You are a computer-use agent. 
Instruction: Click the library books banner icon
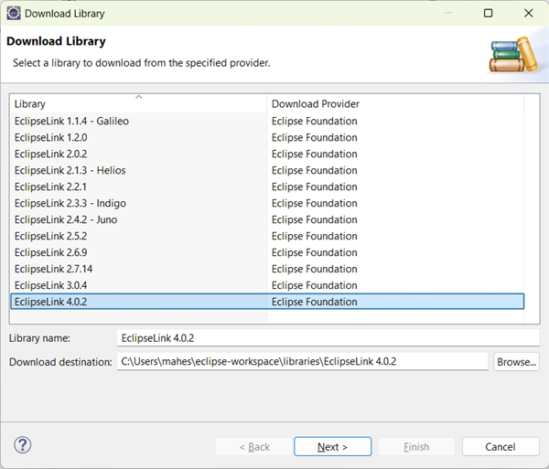coord(511,53)
